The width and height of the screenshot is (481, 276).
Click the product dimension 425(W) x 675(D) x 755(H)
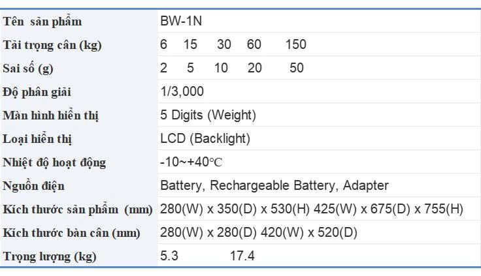[x=388, y=209]
